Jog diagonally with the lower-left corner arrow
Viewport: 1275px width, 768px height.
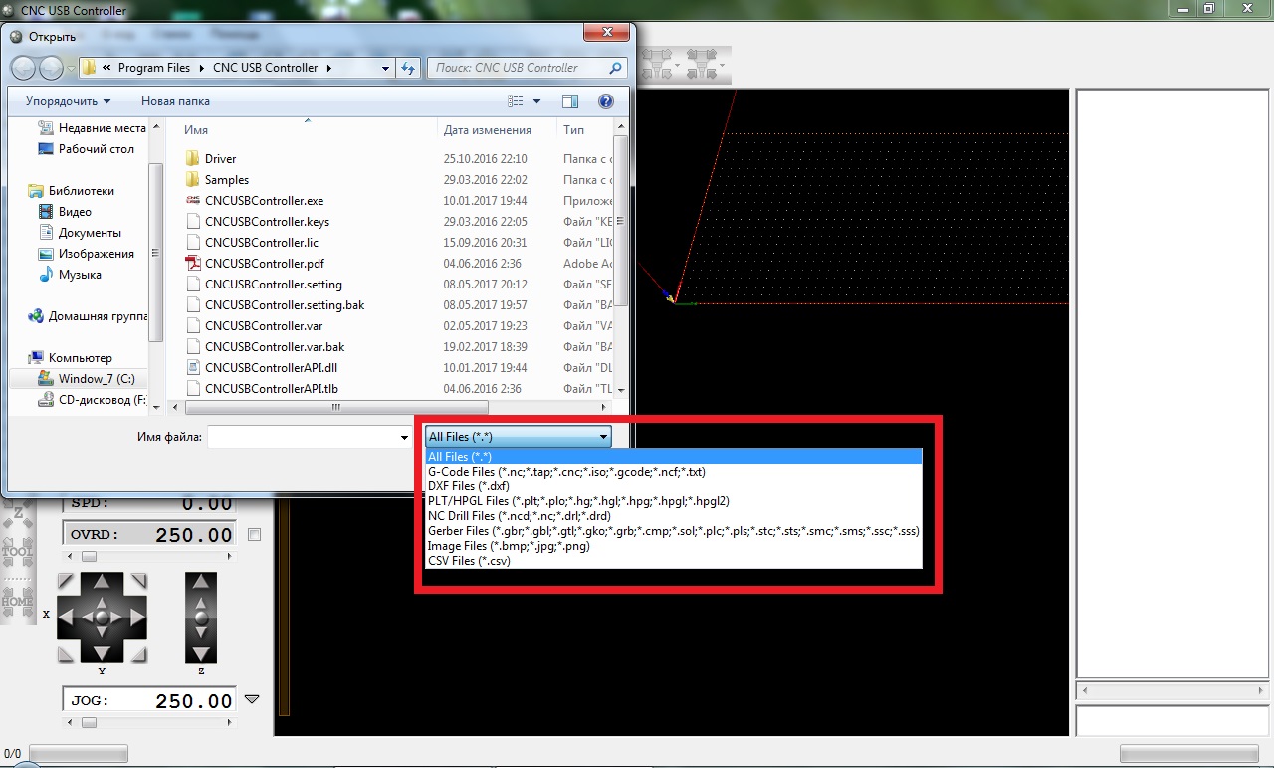(x=66, y=654)
